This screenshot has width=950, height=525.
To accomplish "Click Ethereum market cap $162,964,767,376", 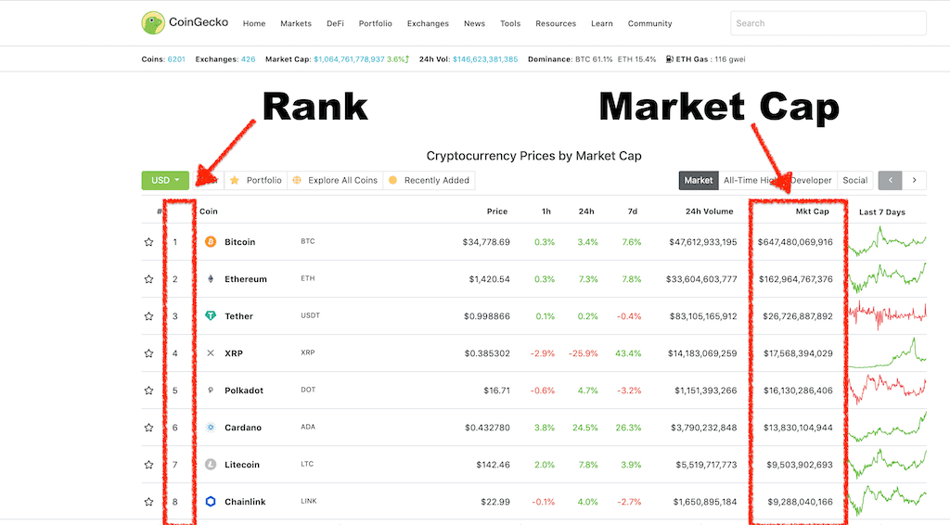I will [x=795, y=279].
